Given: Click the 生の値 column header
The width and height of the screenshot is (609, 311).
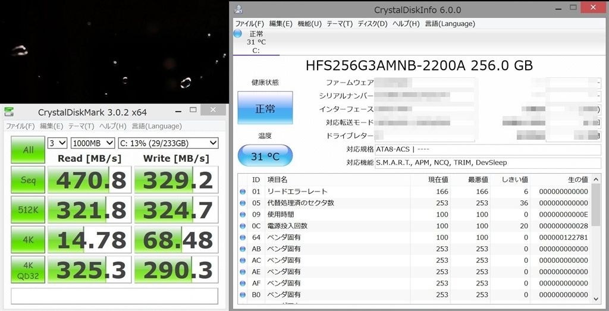Looking at the screenshot, I should coord(561,180).
